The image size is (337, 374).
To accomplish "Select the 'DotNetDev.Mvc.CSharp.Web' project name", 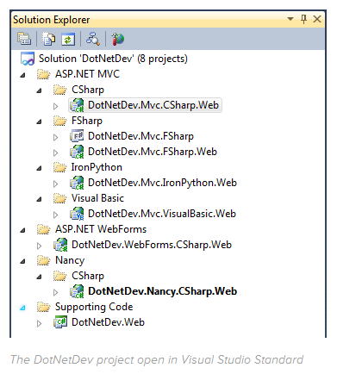I will tap(153, 105).
